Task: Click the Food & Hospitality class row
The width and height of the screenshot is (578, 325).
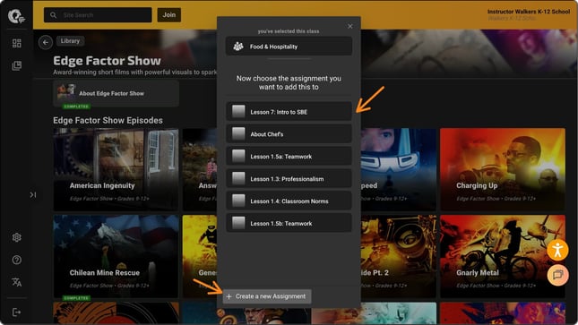Action: pos(289,47)
